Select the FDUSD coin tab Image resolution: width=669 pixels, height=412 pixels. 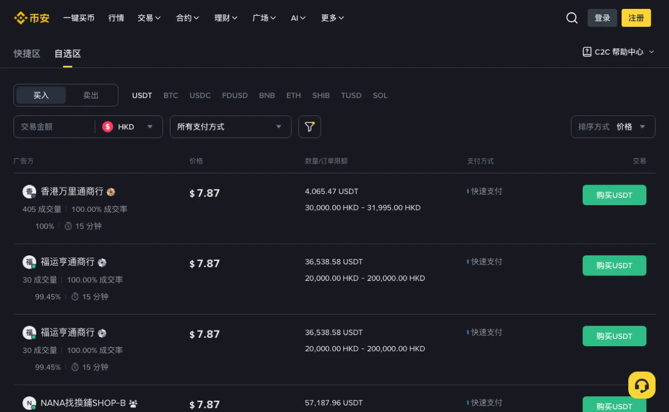tap(235, 95)
